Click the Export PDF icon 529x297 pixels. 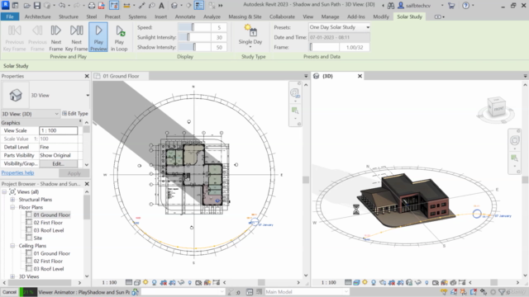tap(102, 6)
